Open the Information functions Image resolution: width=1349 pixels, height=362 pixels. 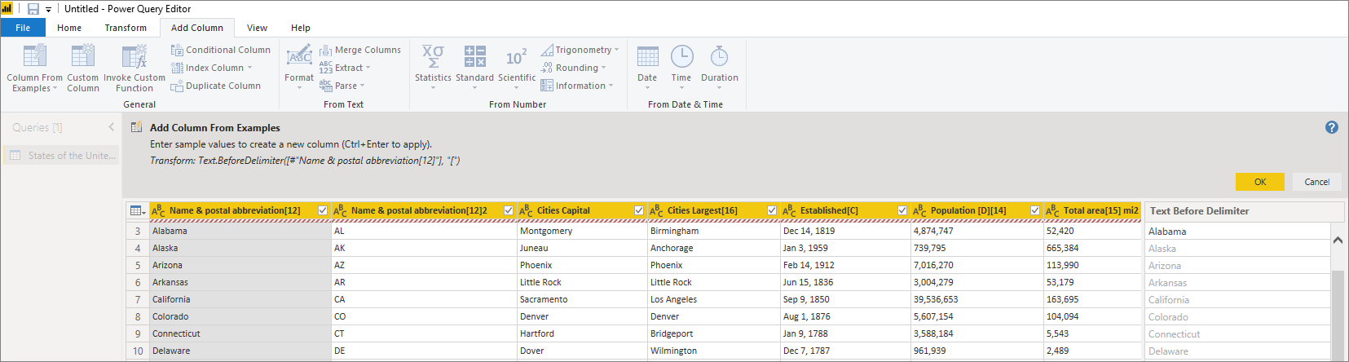(577, 86)
